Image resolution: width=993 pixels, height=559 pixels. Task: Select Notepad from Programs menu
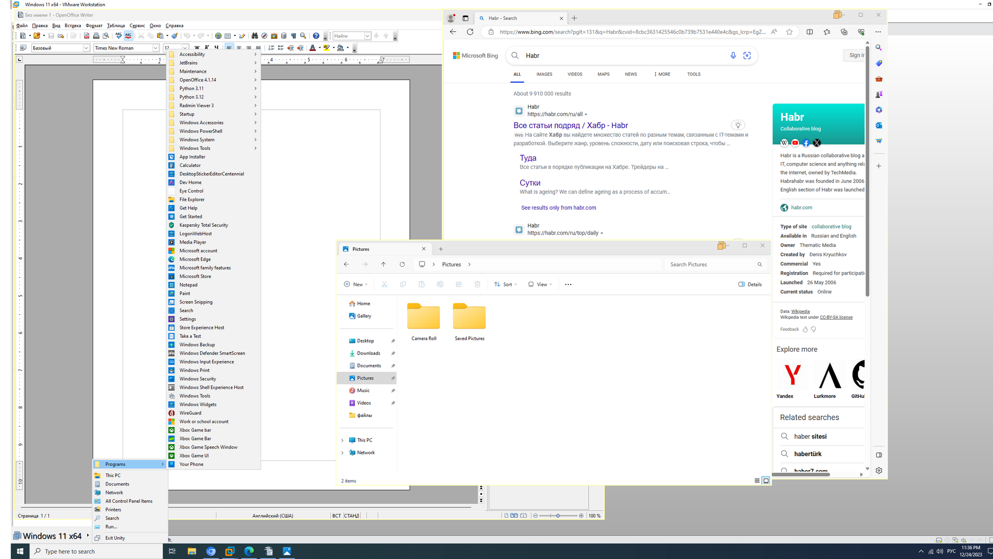213,285
